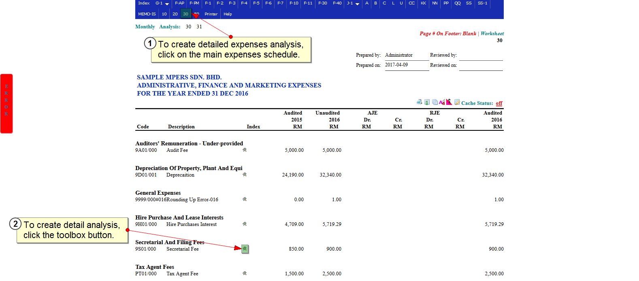Click toolbox icon for Hire Purchases Interest
This screenshot has height=281, width=639.
pyautogui.click(x=245, y=224)
